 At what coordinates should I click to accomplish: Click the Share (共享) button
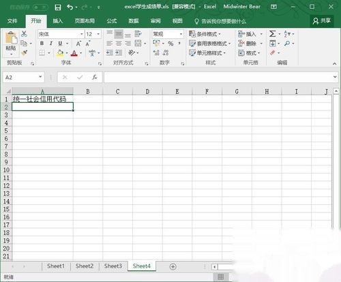[322, 21]
